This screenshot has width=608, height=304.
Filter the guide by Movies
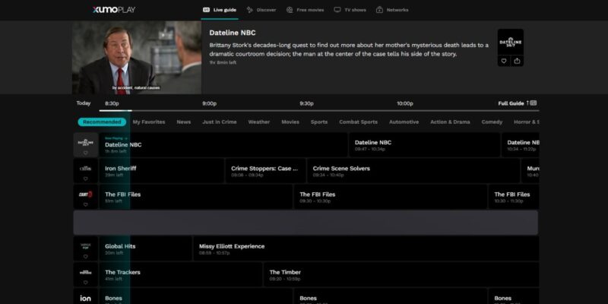(290, 122)
